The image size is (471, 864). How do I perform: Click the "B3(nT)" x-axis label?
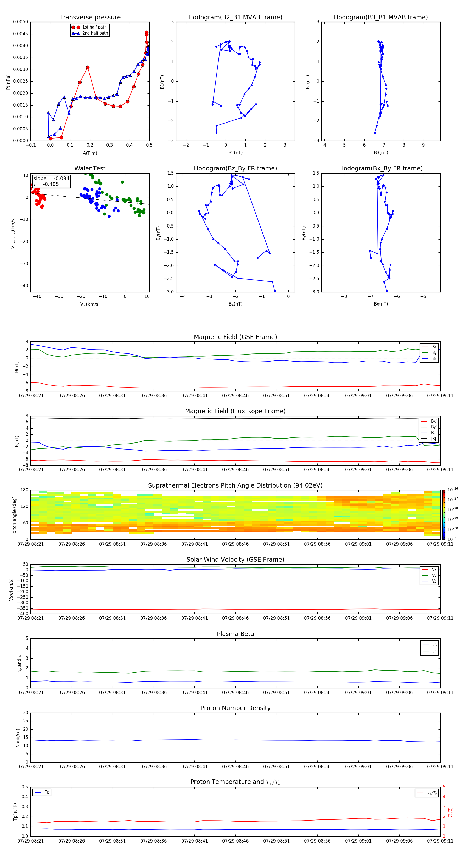tap(381, 153)
